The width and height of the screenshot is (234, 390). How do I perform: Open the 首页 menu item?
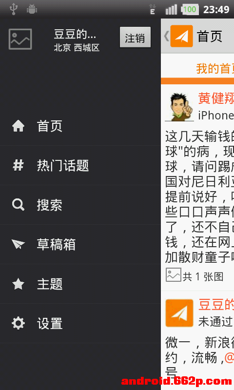[x=80, y=126]
